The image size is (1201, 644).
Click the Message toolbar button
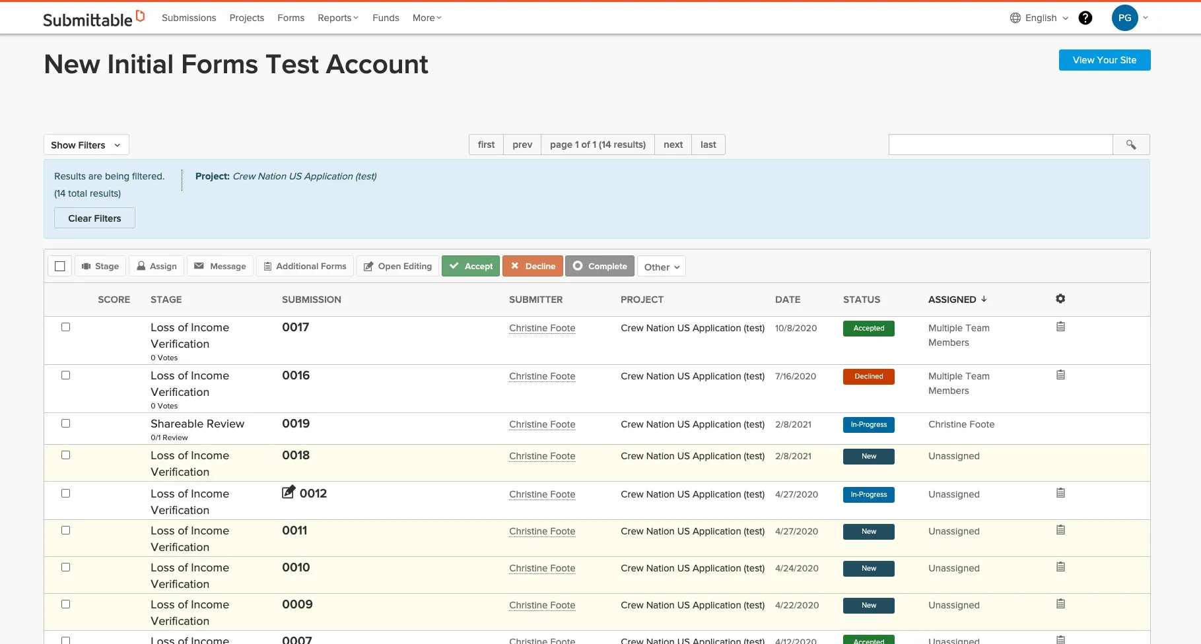(x=220, y=266)
